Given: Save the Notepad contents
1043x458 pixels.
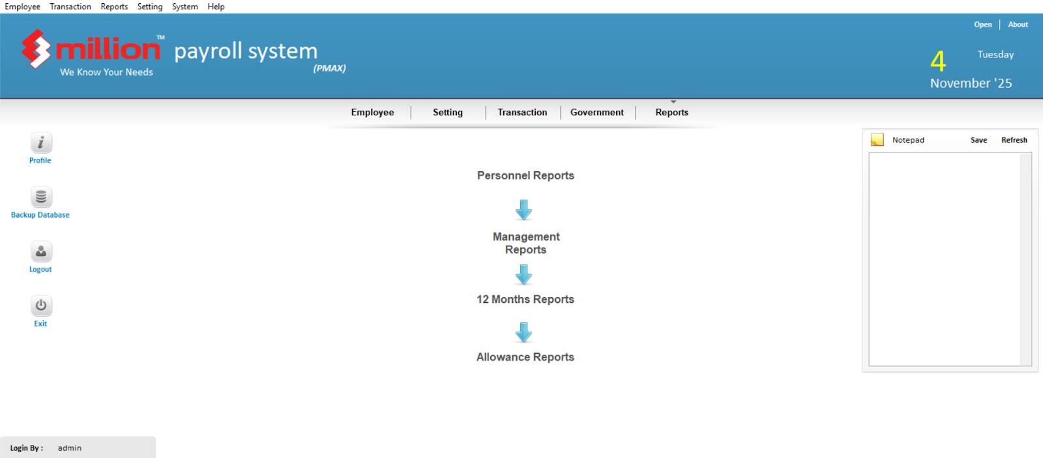Looking at the screenshot, I should [x=978, y=140].
